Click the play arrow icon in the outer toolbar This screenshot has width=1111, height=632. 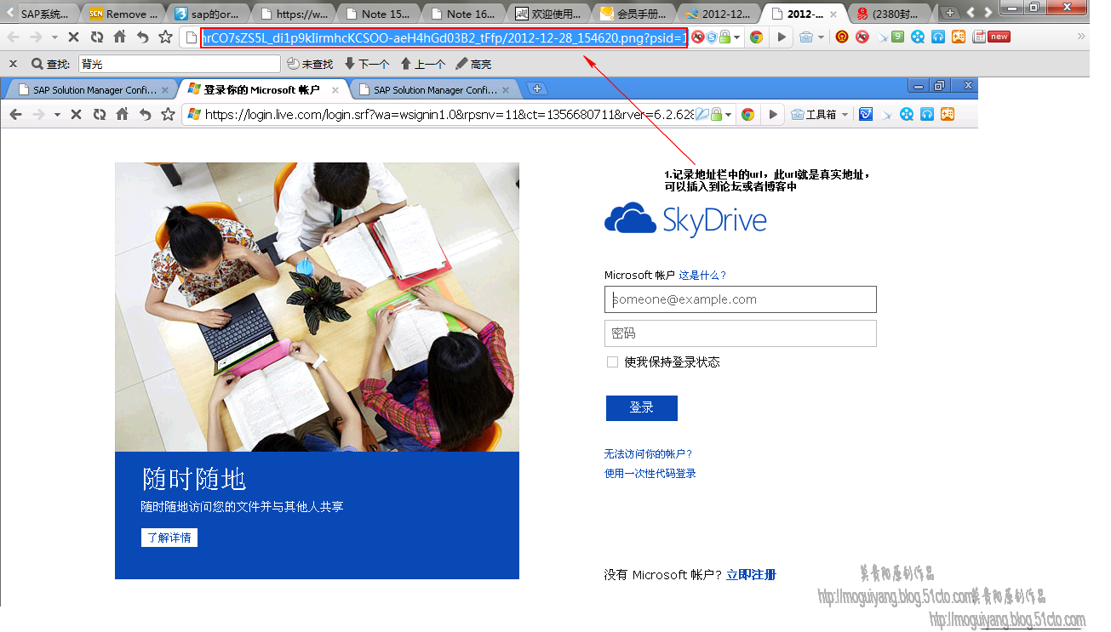(x=782, y=37)
